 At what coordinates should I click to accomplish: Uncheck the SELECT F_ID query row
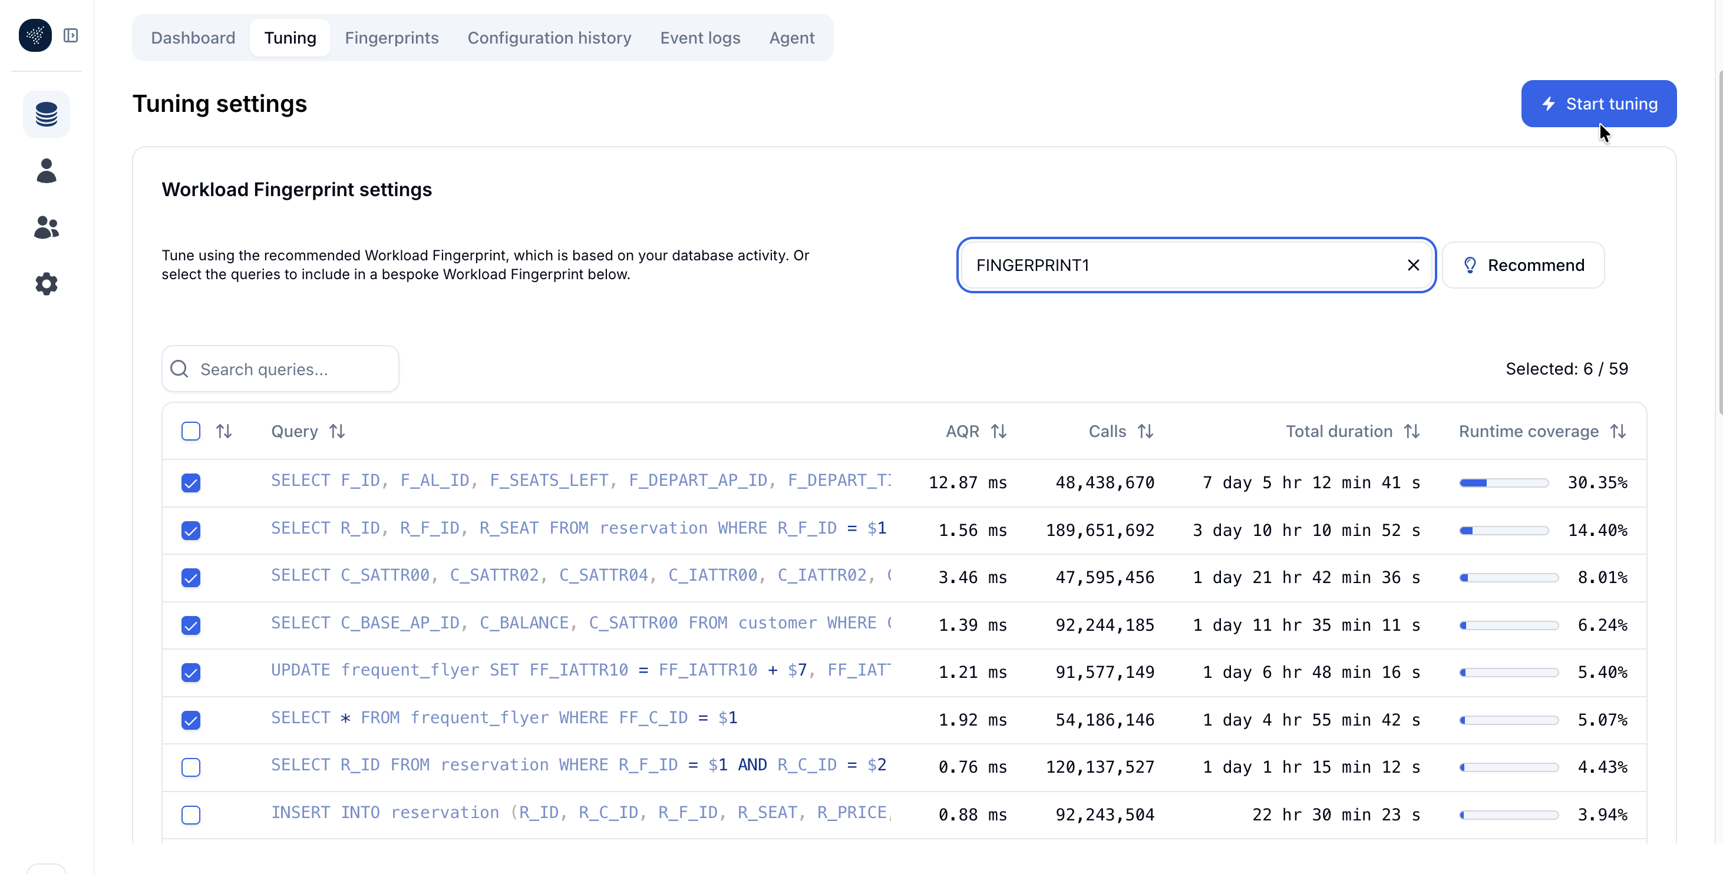[191, 483]
